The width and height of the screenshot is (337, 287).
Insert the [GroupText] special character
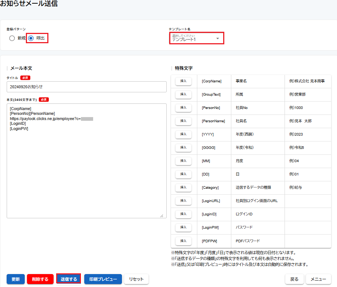tap(183, 95)
